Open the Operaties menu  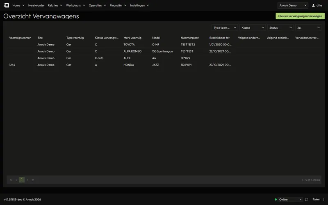coord(97,5)
